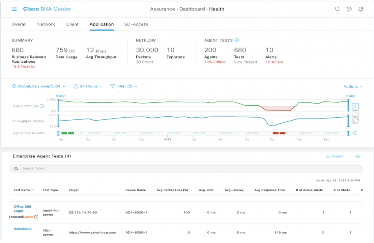Screen dimensions: 374x243
Task: Click the timeline refresh icon
Action: (355, 121)
